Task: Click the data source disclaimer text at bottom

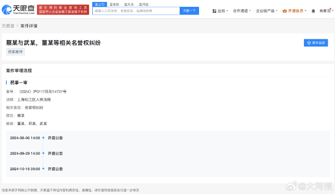Action: 70,190
